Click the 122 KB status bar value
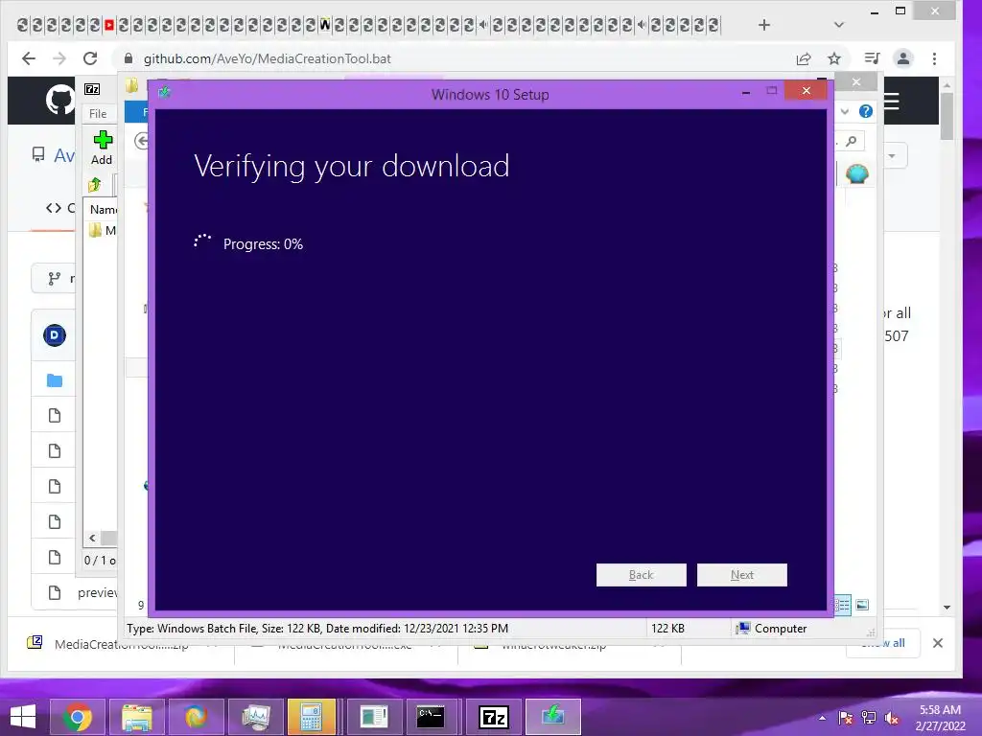Image resolution: width=982 pixels, height=736 pixels. pos(667,629)
